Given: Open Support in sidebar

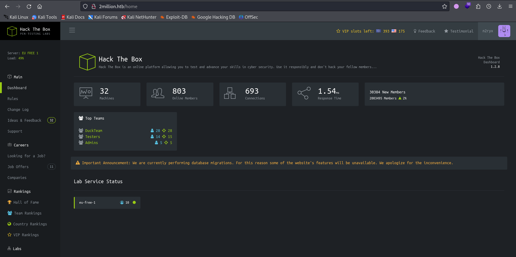Looking at the screenshot, I should point(15,131).
